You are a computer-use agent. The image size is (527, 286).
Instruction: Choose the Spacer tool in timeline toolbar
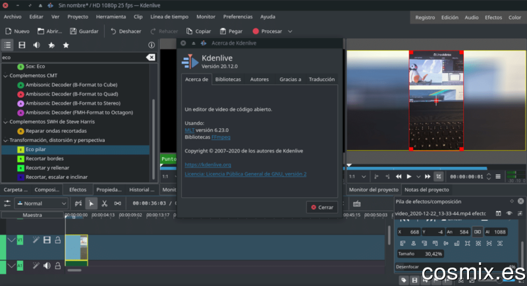pos(118,203)
